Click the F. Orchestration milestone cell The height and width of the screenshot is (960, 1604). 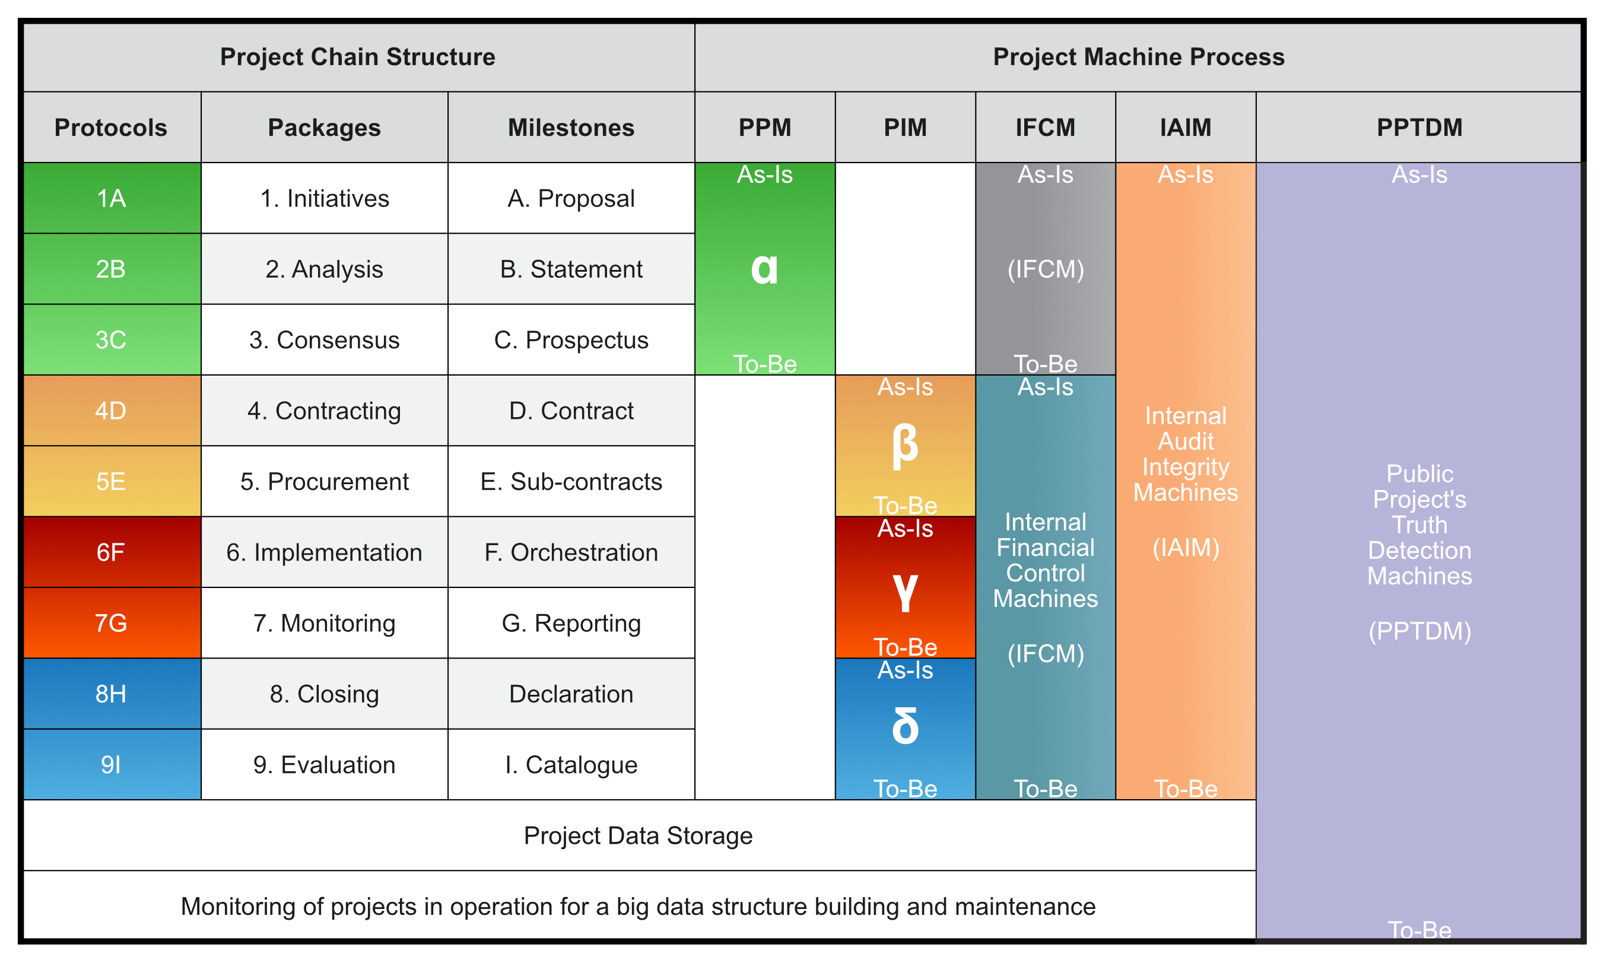click(571, 552)
